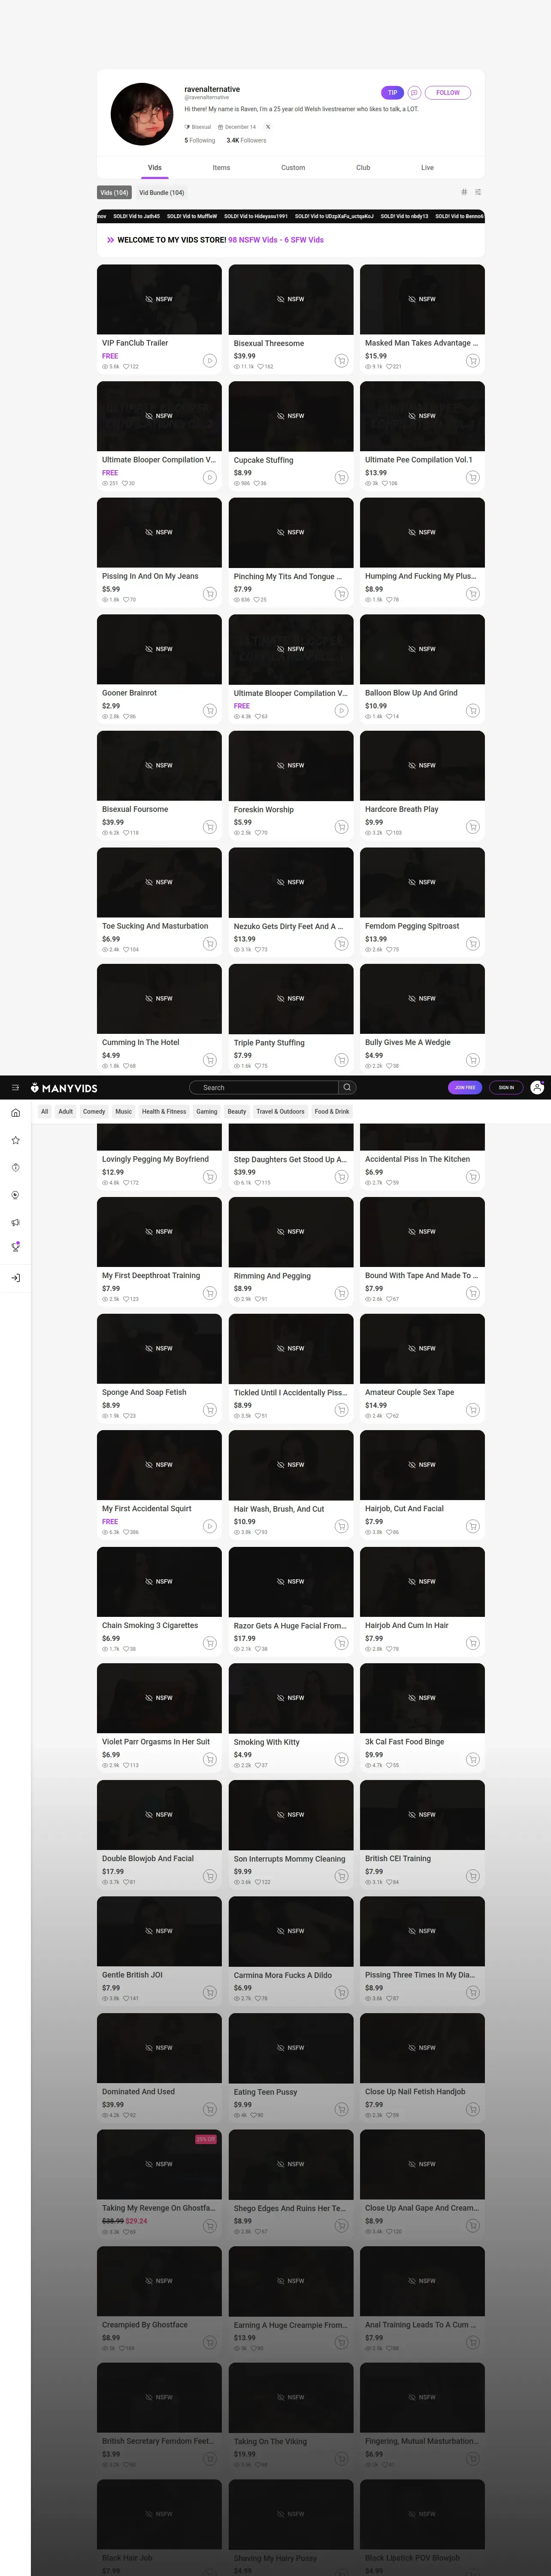The width and height of the screenshot is (551, 2576).
Task: Open the Club tab
Action: [363, 167]
